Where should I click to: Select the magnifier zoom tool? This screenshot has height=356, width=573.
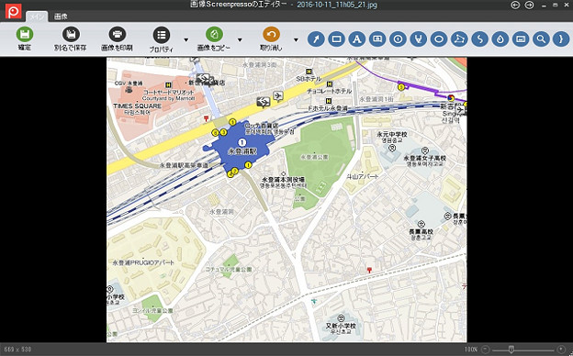click(x=541, y=39)
